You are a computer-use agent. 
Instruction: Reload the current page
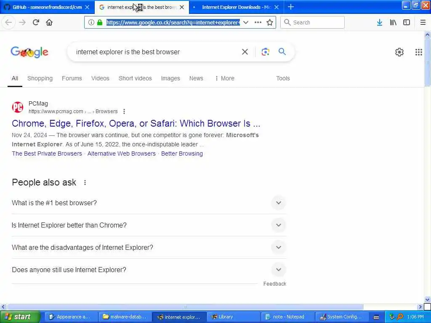(x=36, y=22)
